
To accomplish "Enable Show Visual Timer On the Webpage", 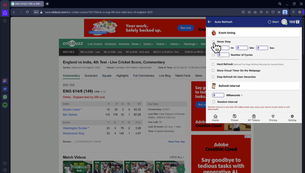I will point(213,70).
